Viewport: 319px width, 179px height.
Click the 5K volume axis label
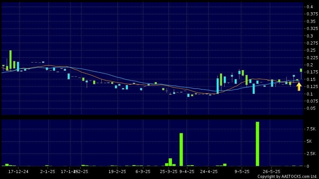coord(309,141)
